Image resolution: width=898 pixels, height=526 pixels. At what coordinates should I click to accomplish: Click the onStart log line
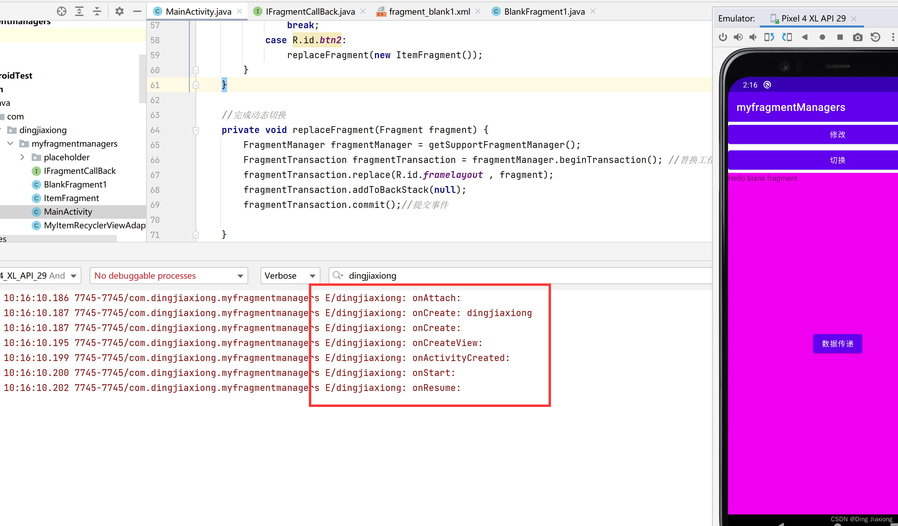230,373
